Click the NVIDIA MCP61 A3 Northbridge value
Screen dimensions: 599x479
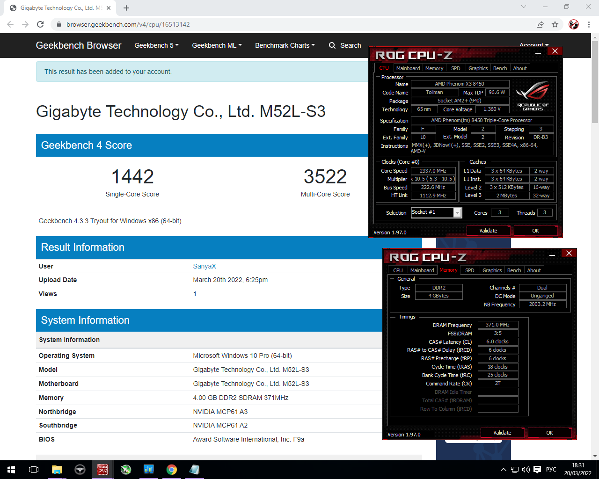click(x=220, y=412)
